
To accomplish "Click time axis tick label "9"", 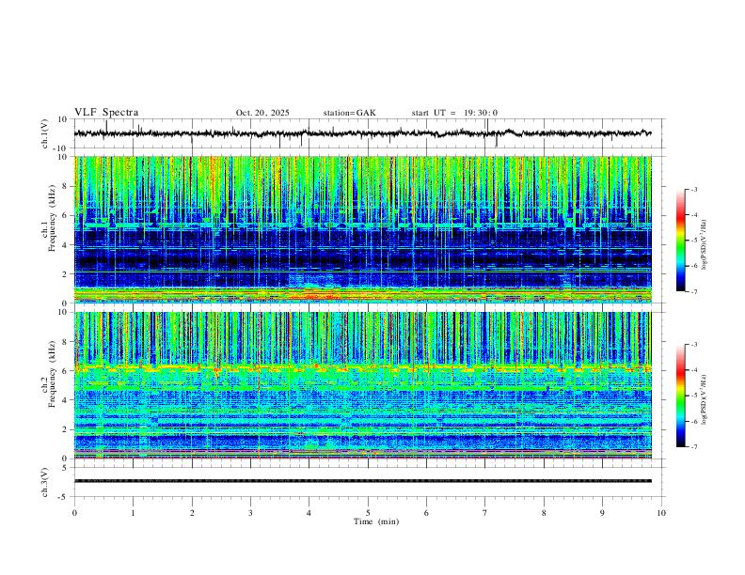I will point(602,513).
